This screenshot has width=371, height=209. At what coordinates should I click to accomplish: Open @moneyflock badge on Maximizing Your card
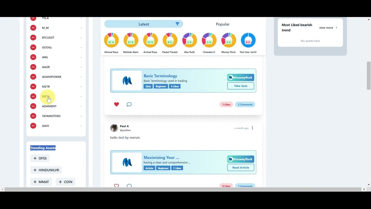(241, 159)
